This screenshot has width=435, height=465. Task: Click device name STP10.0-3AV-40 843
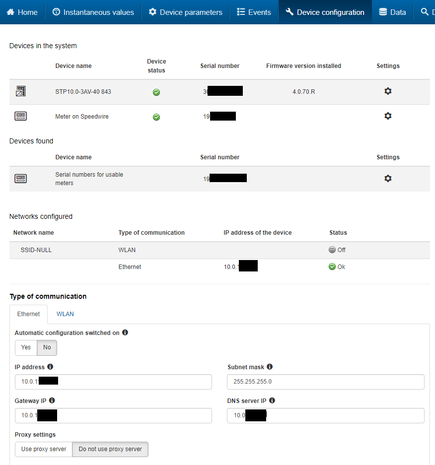pyautogui.click(x=83, y=92)
